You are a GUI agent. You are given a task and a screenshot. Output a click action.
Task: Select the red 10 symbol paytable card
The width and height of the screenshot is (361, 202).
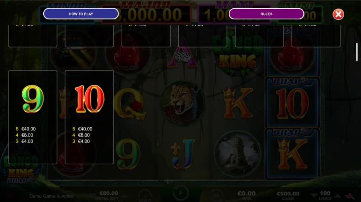click(89, 117)
